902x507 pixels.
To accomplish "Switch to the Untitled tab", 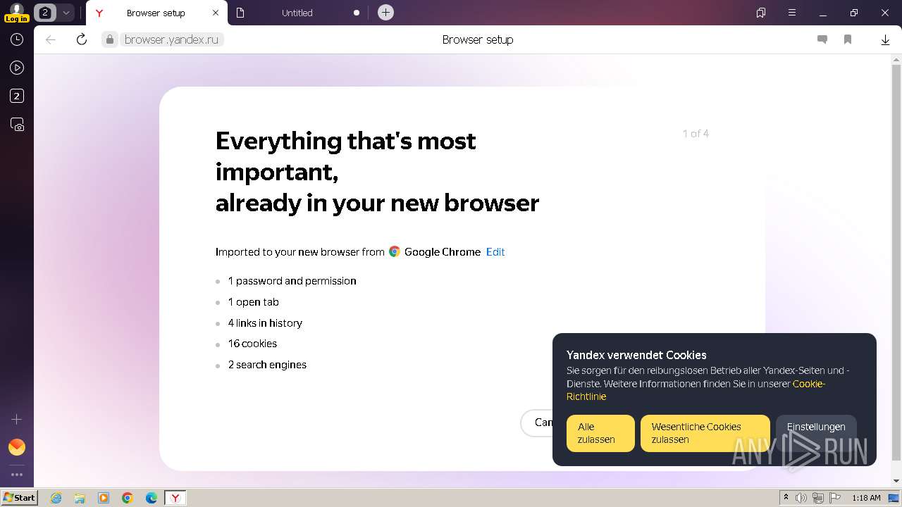I will coord(297,13).
